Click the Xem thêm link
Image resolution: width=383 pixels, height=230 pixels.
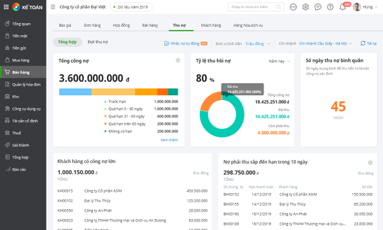tap(169, 140)
